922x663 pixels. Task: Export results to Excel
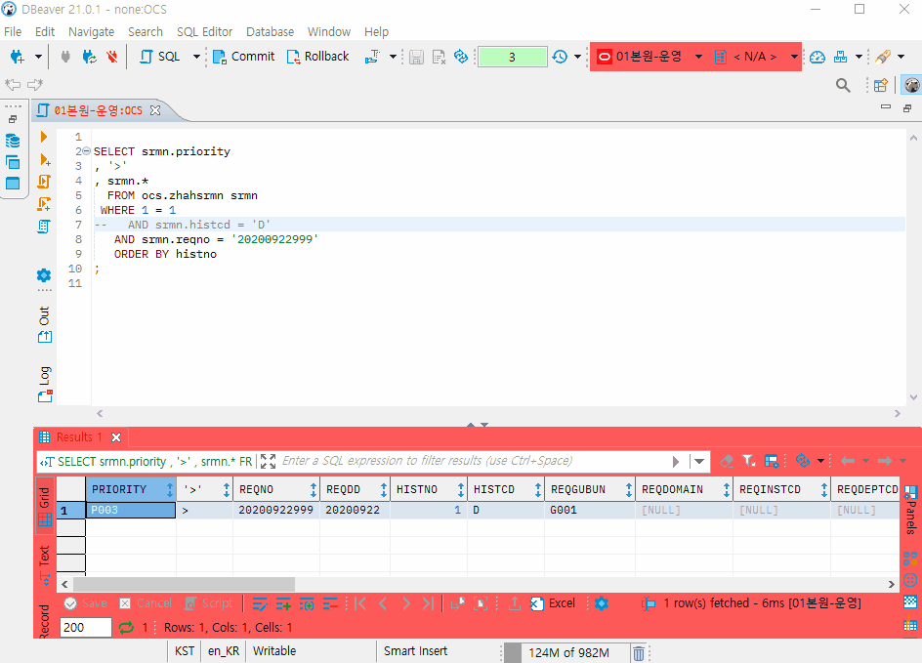(x=553, y=603)
